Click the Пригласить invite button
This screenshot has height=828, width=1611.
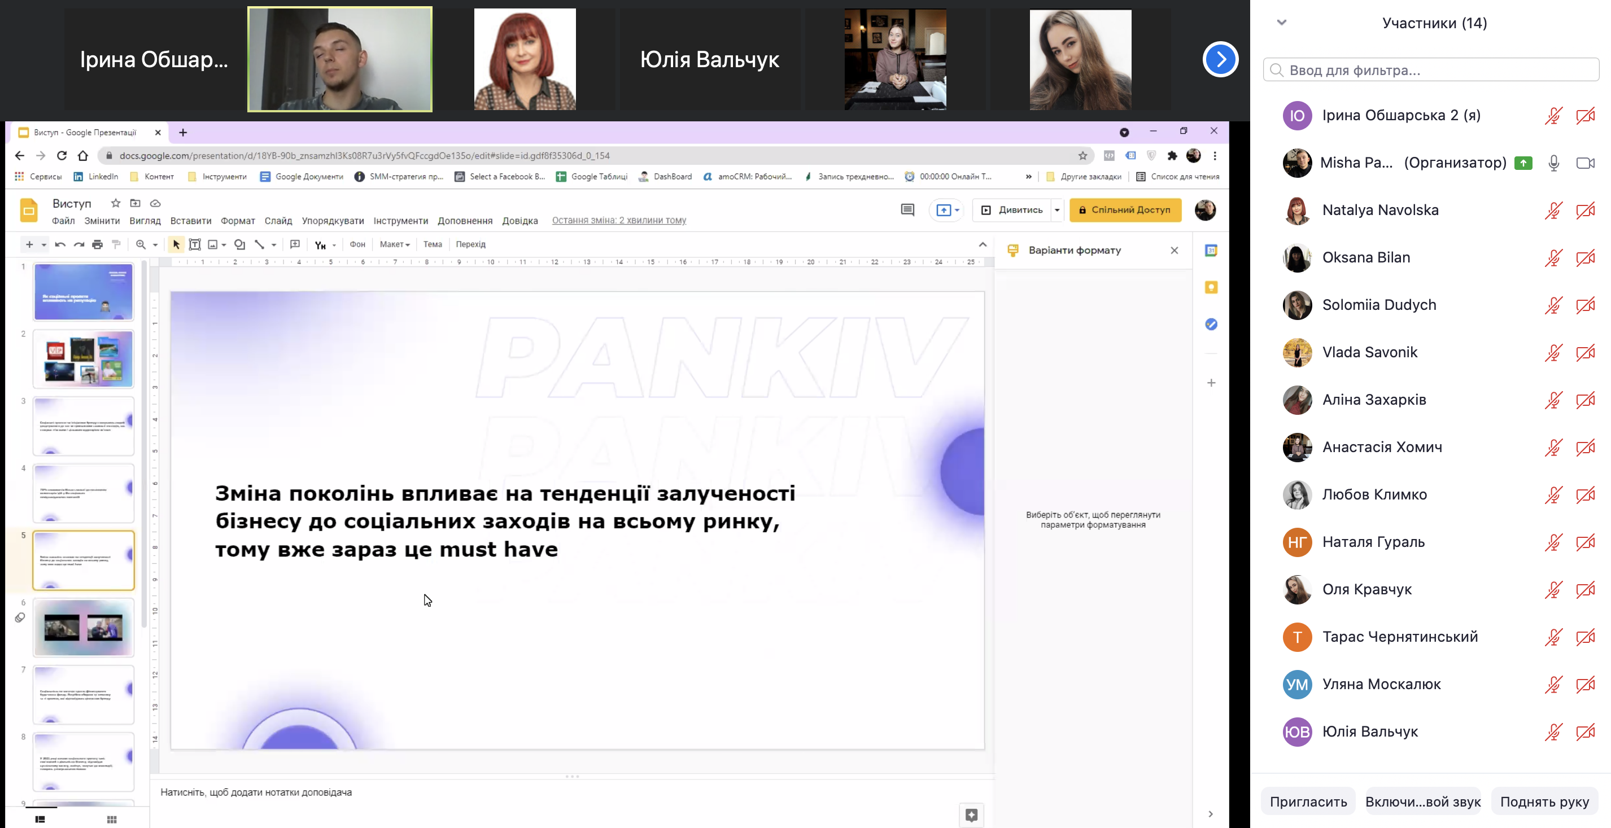pyautogui.click(x=1308, y=801)
